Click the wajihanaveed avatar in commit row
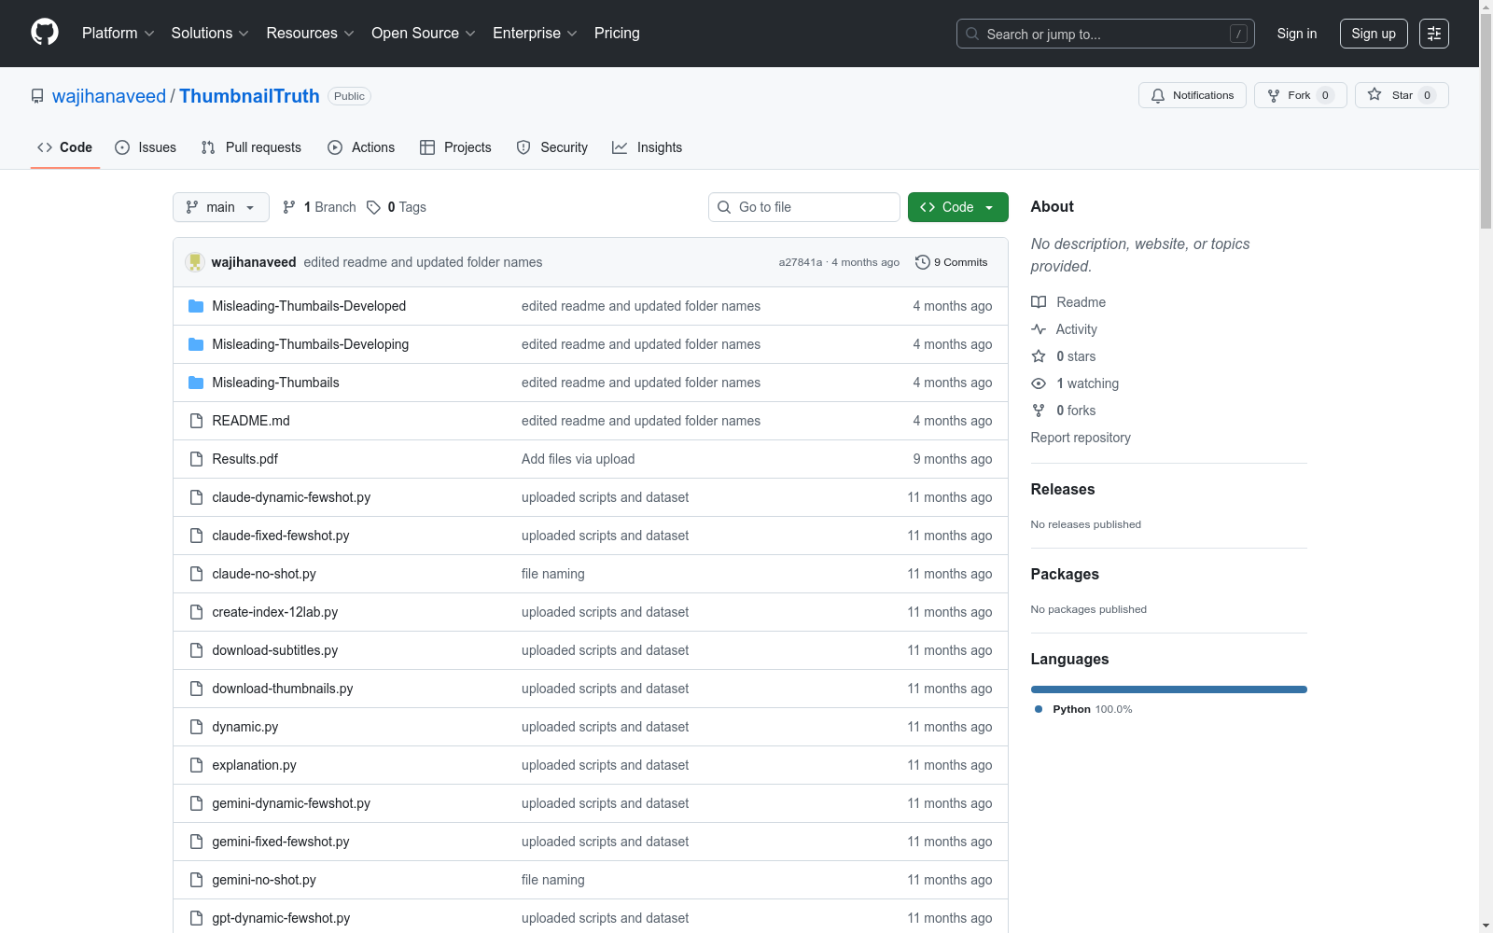1493x933 pixels. (195, 262)
